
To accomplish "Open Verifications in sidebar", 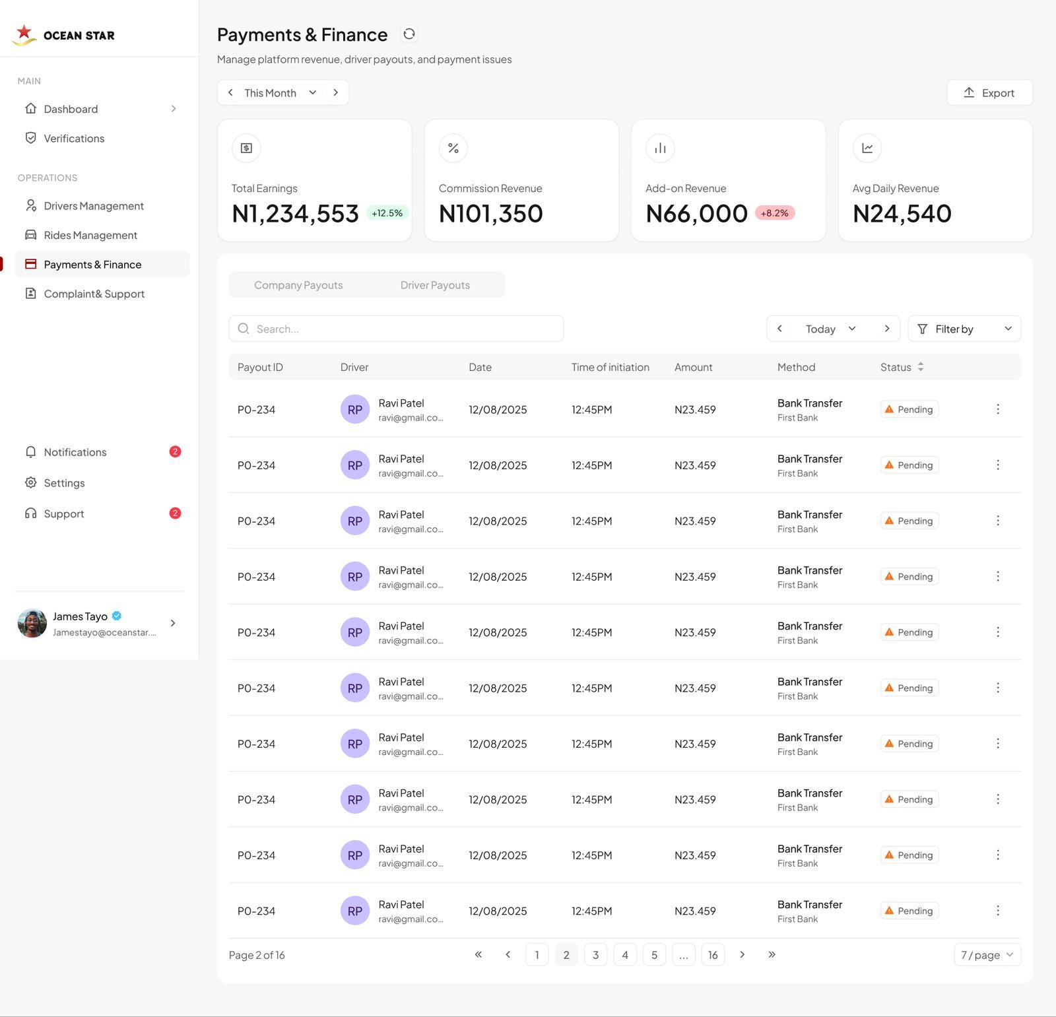I will tap(102, 138).
